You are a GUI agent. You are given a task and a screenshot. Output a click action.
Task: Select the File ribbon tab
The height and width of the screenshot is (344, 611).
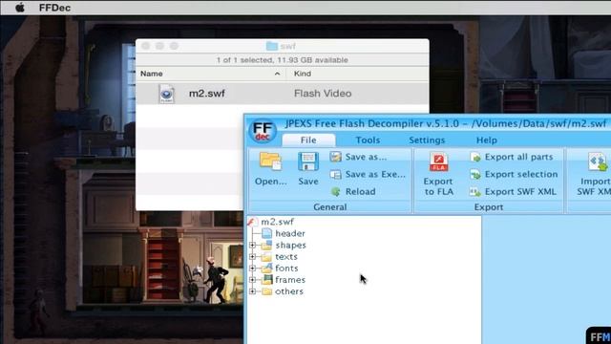pyautogui.click(x=308, y=140)
